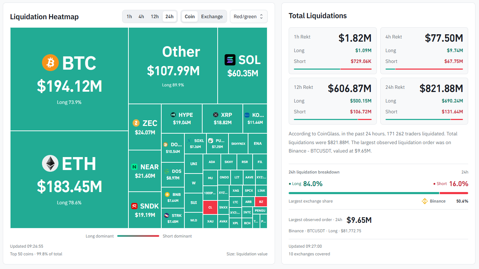
Task: Switch heatmap timeframe to 1h
Action: [x=129, y=16]
